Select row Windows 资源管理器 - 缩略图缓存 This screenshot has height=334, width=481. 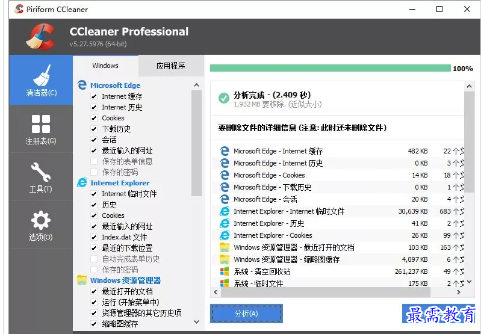pos(338,259)
